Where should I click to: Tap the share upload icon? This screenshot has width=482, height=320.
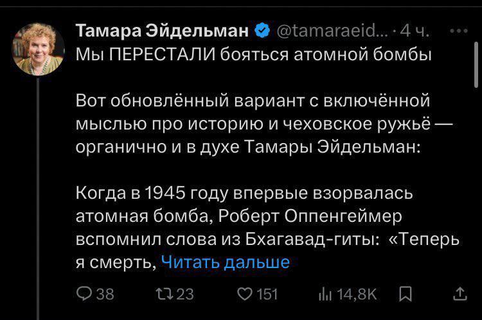coord(460,294)
